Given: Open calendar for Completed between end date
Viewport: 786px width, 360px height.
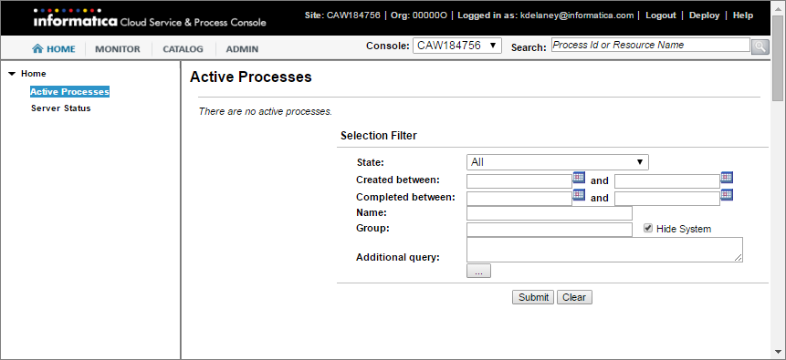Looking at the screenshot, I should tap(727, 194).
